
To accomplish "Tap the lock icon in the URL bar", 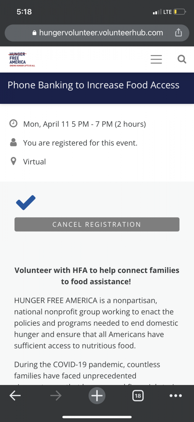I will coord(34,33).
